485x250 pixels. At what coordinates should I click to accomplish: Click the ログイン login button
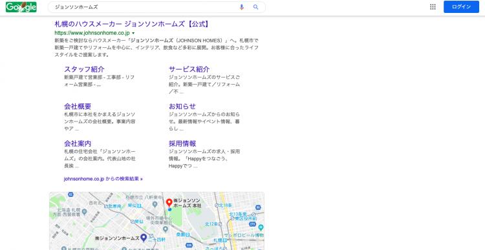click(x=461, y=7)
